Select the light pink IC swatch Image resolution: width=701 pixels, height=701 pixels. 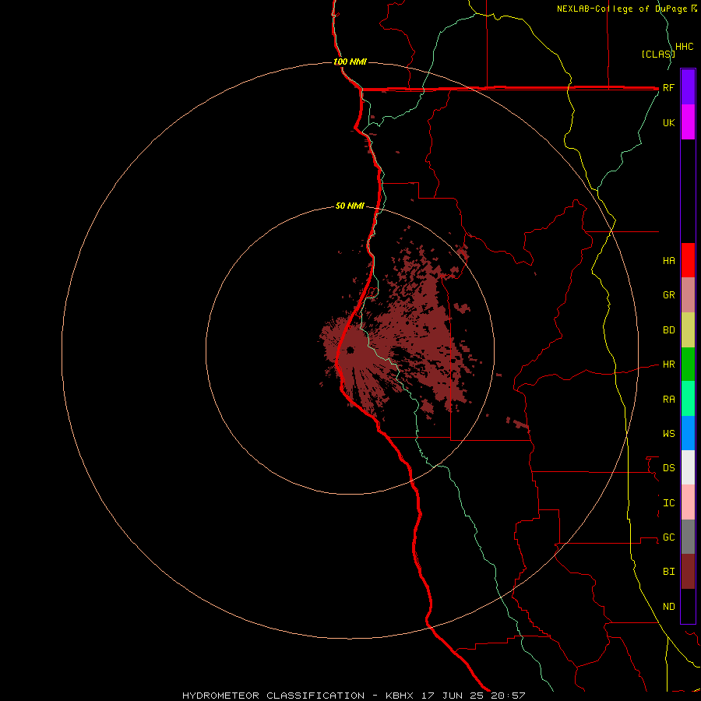pos(688,502)
